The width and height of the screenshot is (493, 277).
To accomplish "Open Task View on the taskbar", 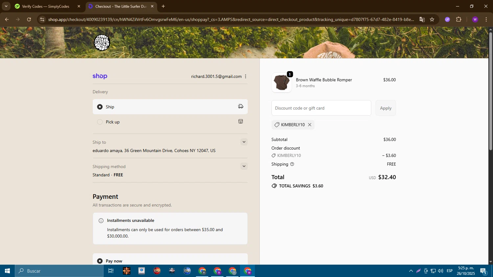I will click(111, 271).
